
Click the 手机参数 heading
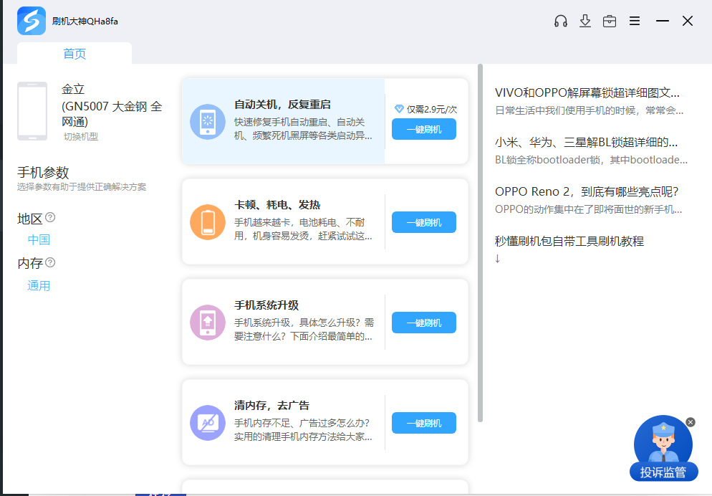pyautogui.click(x=43, y=173)
